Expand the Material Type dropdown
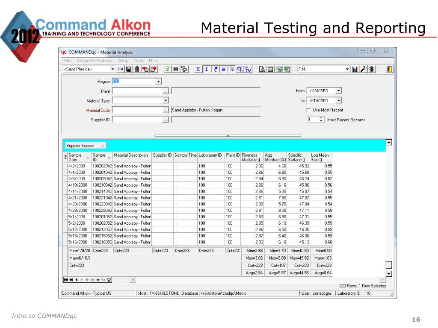This screenshot has width=438, height=328. [x=166, y=100]
